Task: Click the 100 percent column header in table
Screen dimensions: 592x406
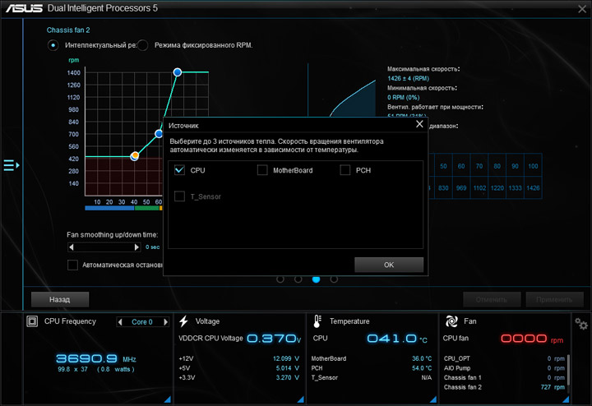Action: tap(533, 166)
